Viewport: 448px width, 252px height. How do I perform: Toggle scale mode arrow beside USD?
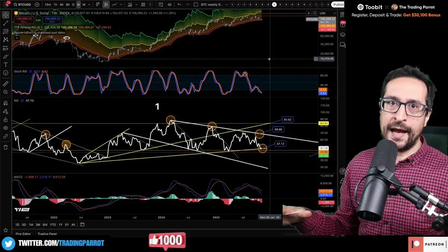click(x=309, y=13)
